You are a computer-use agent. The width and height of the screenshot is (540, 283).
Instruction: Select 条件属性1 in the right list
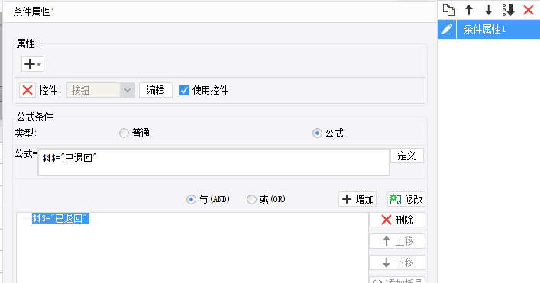click(x=498, y=29)
